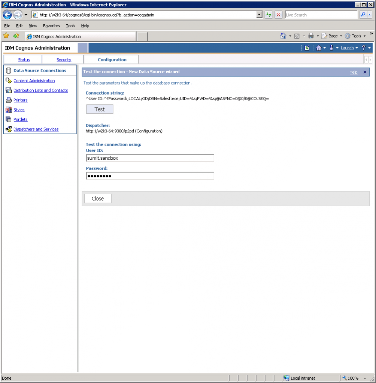Open Dispatchers and Services link
This screenshot has width=376, height=383.
(36, 129)
